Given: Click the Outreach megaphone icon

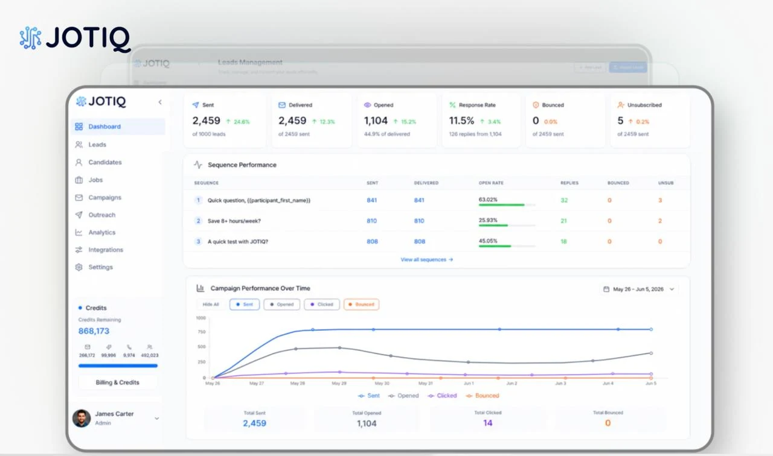Looking at the screenshot, I should click(79, 215).
